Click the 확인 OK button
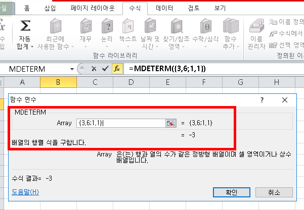 tap(232, 192)
